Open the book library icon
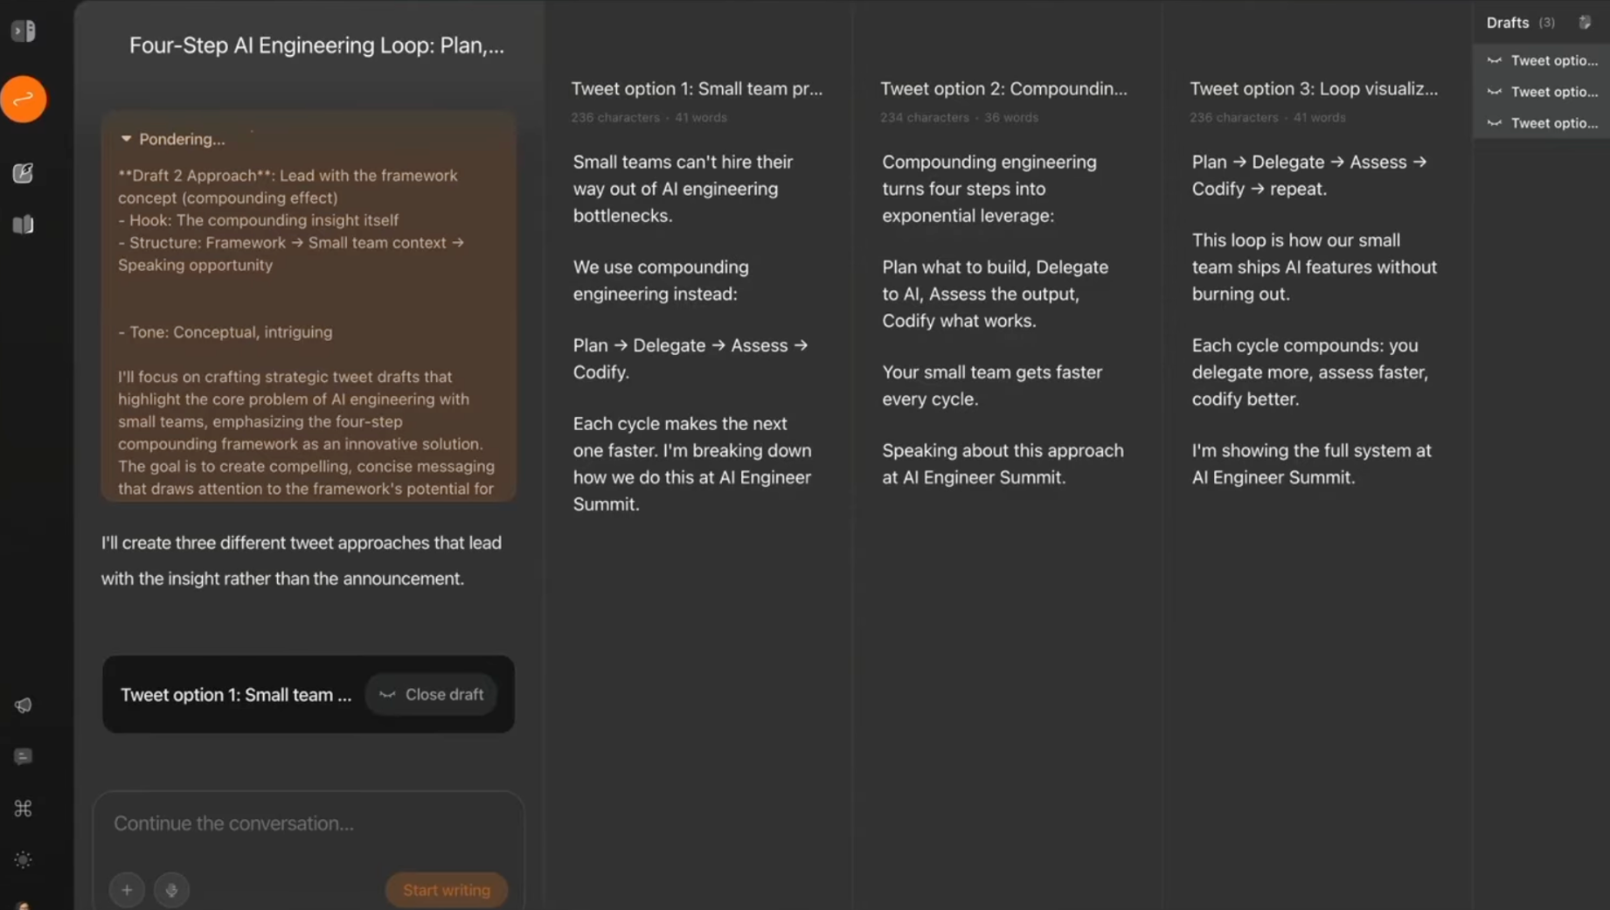Screen dimensions: 1610x910 pyautogui.click(x=24, y=225)
